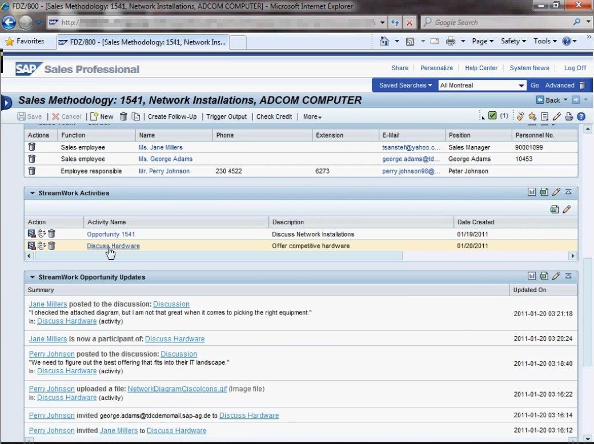Export StreamWork Activities table to spreadsheet from header
Viewport: 594px width, 444px height.
click(544, 192)
